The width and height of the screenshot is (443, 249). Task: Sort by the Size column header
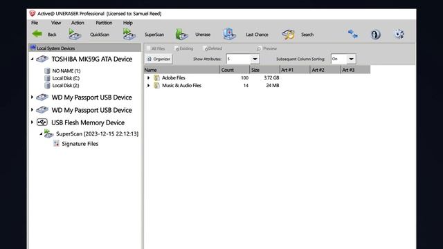(x=264, y=70)
